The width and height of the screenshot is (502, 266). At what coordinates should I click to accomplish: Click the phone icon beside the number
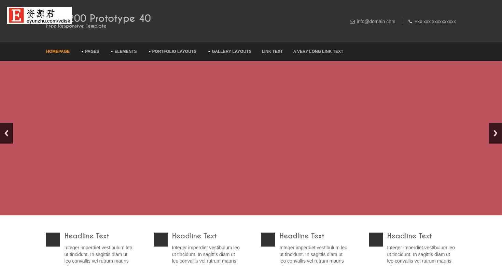click(410, 21)
